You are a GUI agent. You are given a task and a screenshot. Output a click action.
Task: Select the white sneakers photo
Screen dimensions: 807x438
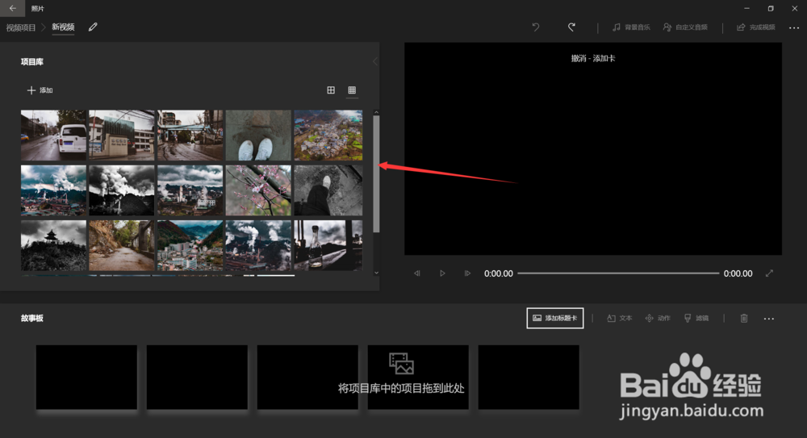coord(258,135)
